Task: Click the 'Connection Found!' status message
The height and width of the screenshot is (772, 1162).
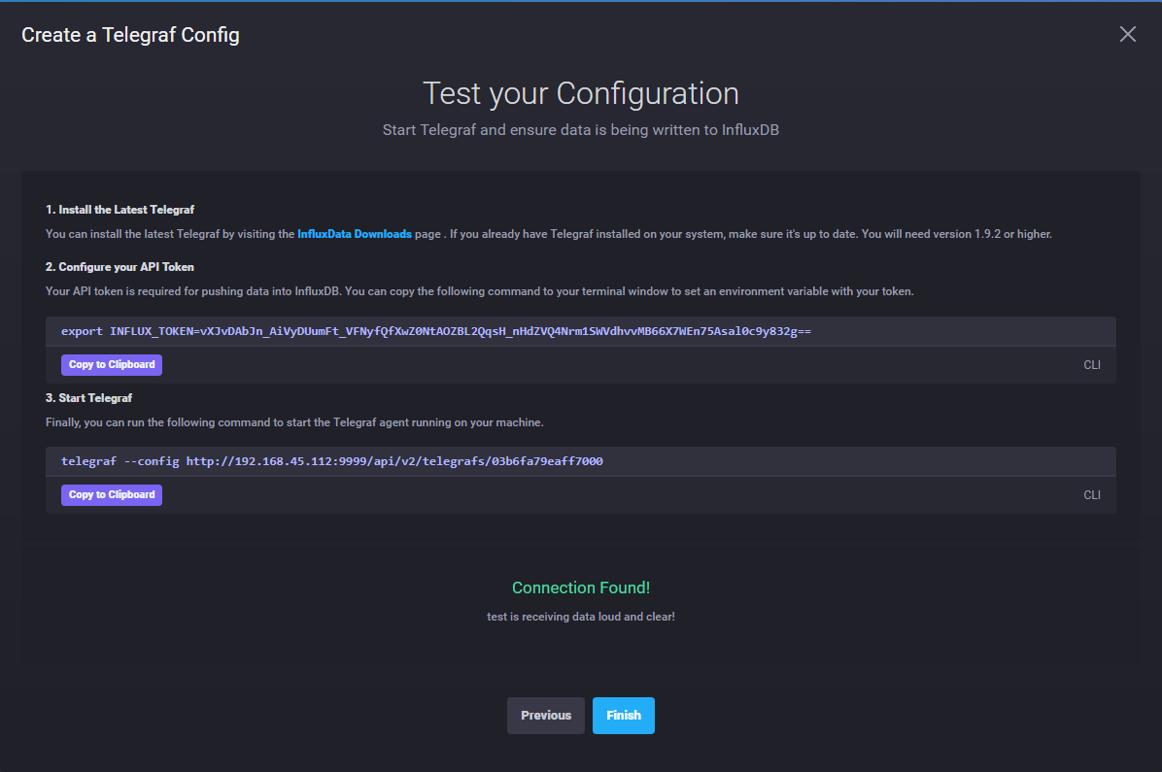Action: click(x=581, y=587)
